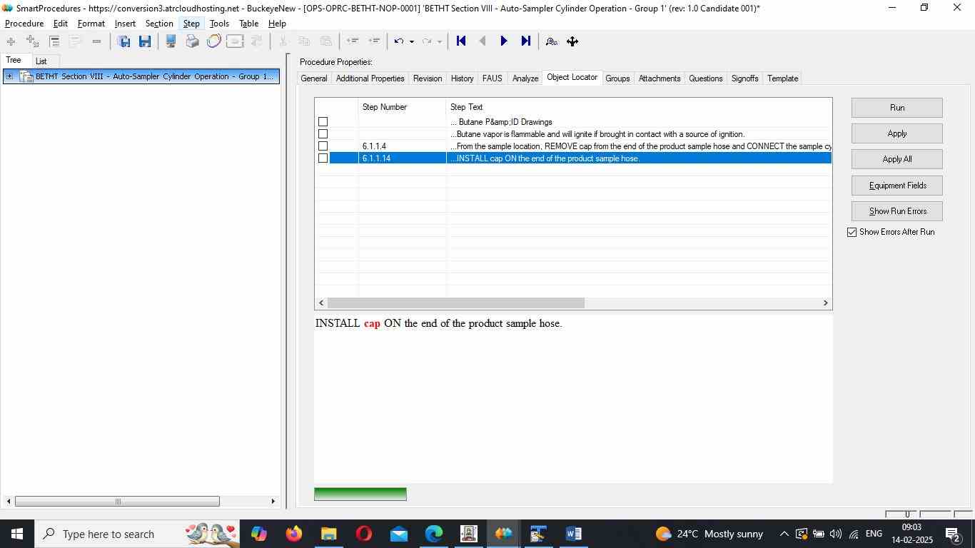Image resolution: width=975 pixels, height=548 pixels.
Task: Click the Run button
Action: [x=897, y=108]
